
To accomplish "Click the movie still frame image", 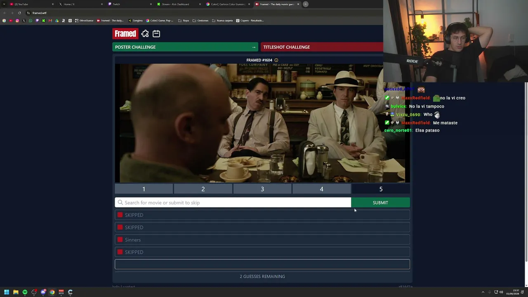I will [x=262, y=123].
